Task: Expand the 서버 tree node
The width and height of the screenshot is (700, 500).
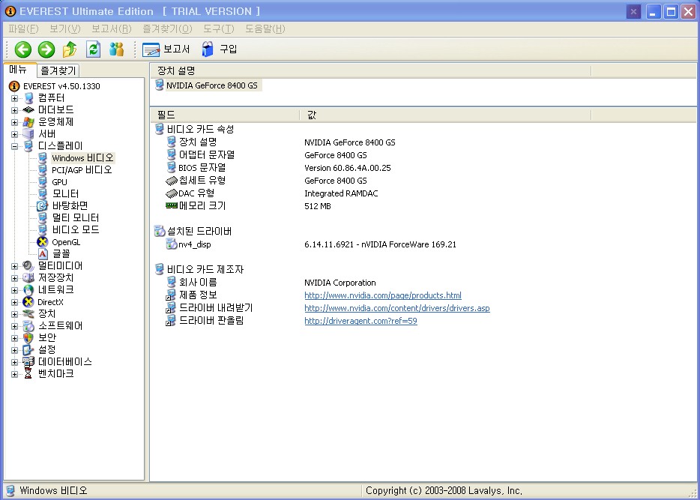Action: coord(15,134)
